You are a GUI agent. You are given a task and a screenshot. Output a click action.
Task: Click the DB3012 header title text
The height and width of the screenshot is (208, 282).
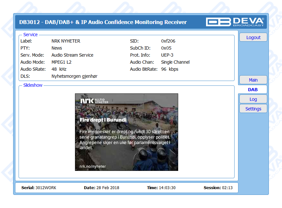click(103, 22)
